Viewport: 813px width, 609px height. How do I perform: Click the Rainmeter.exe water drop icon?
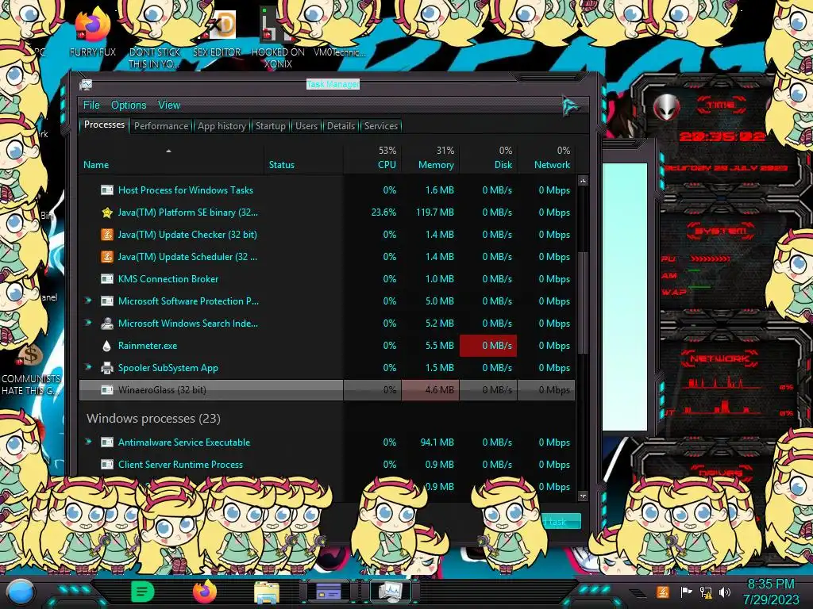point(107,346)
